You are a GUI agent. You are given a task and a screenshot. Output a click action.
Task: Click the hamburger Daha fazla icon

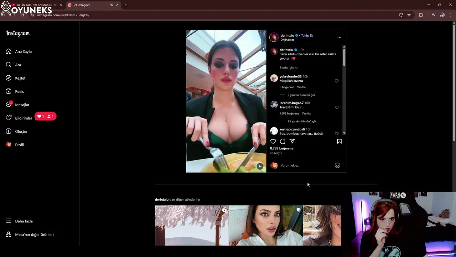coord(9,221)
